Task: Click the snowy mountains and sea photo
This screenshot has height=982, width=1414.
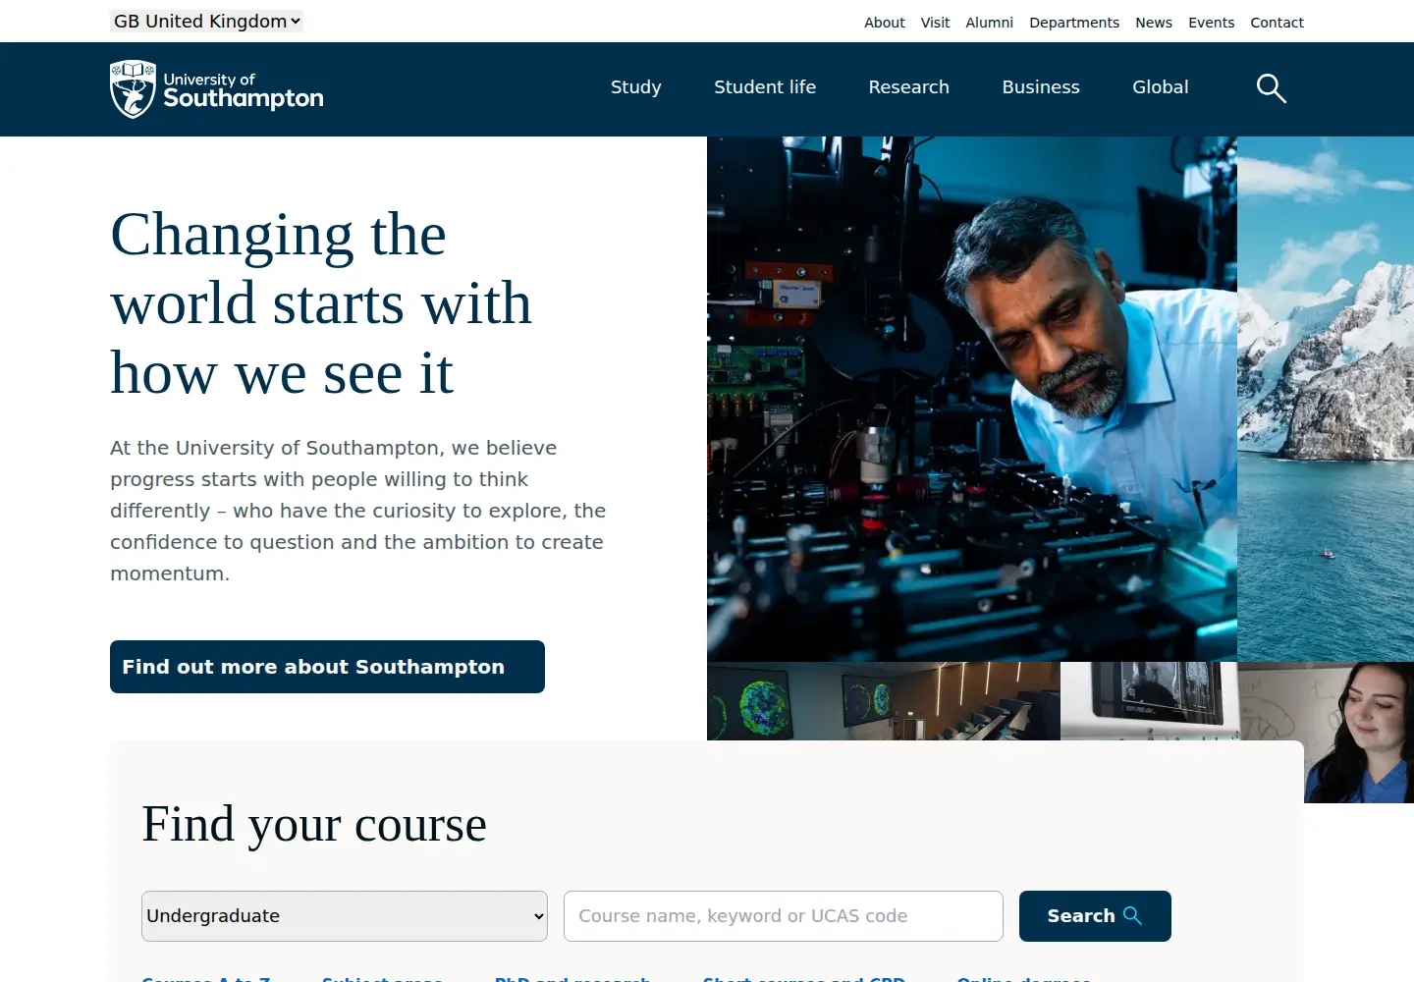Action: pos(1326,399)
